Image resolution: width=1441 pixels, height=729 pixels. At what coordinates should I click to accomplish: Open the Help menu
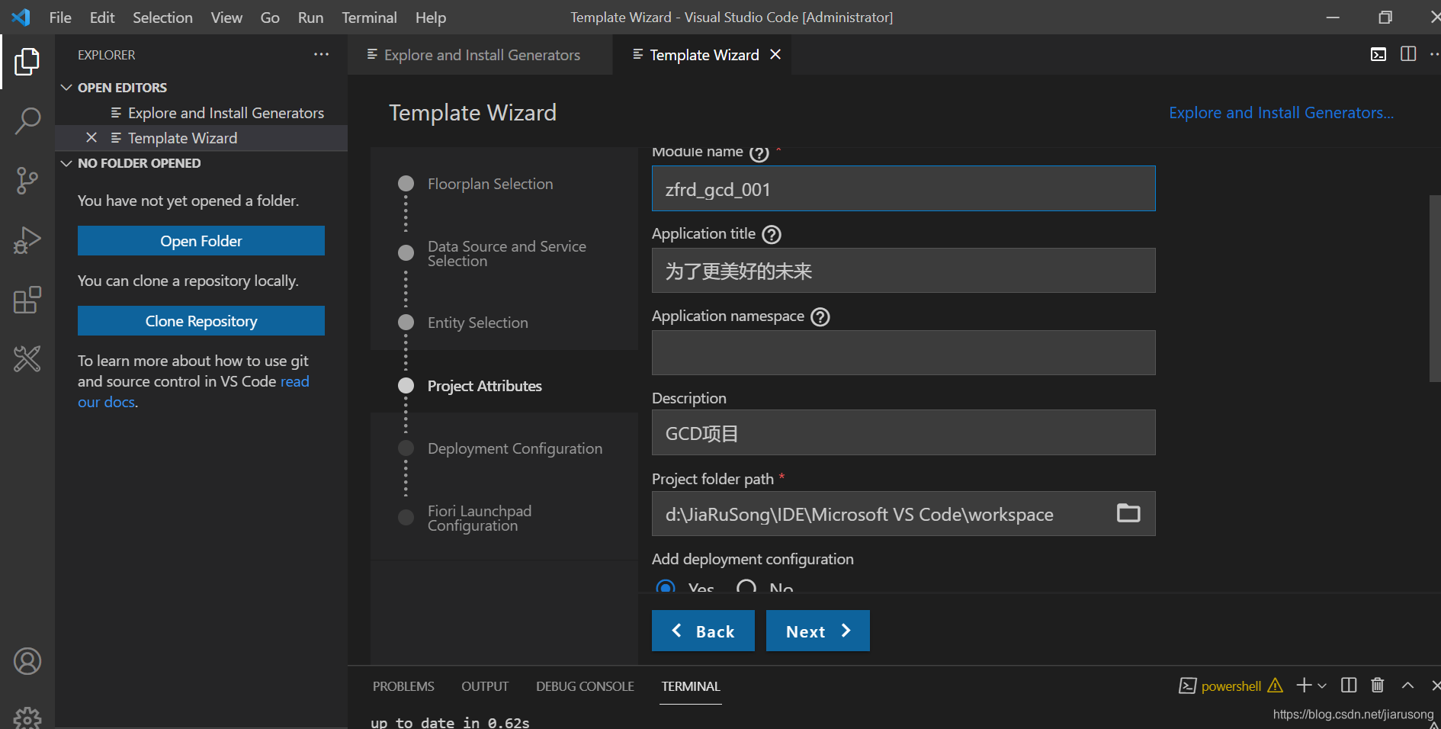[x=431, y=17]
